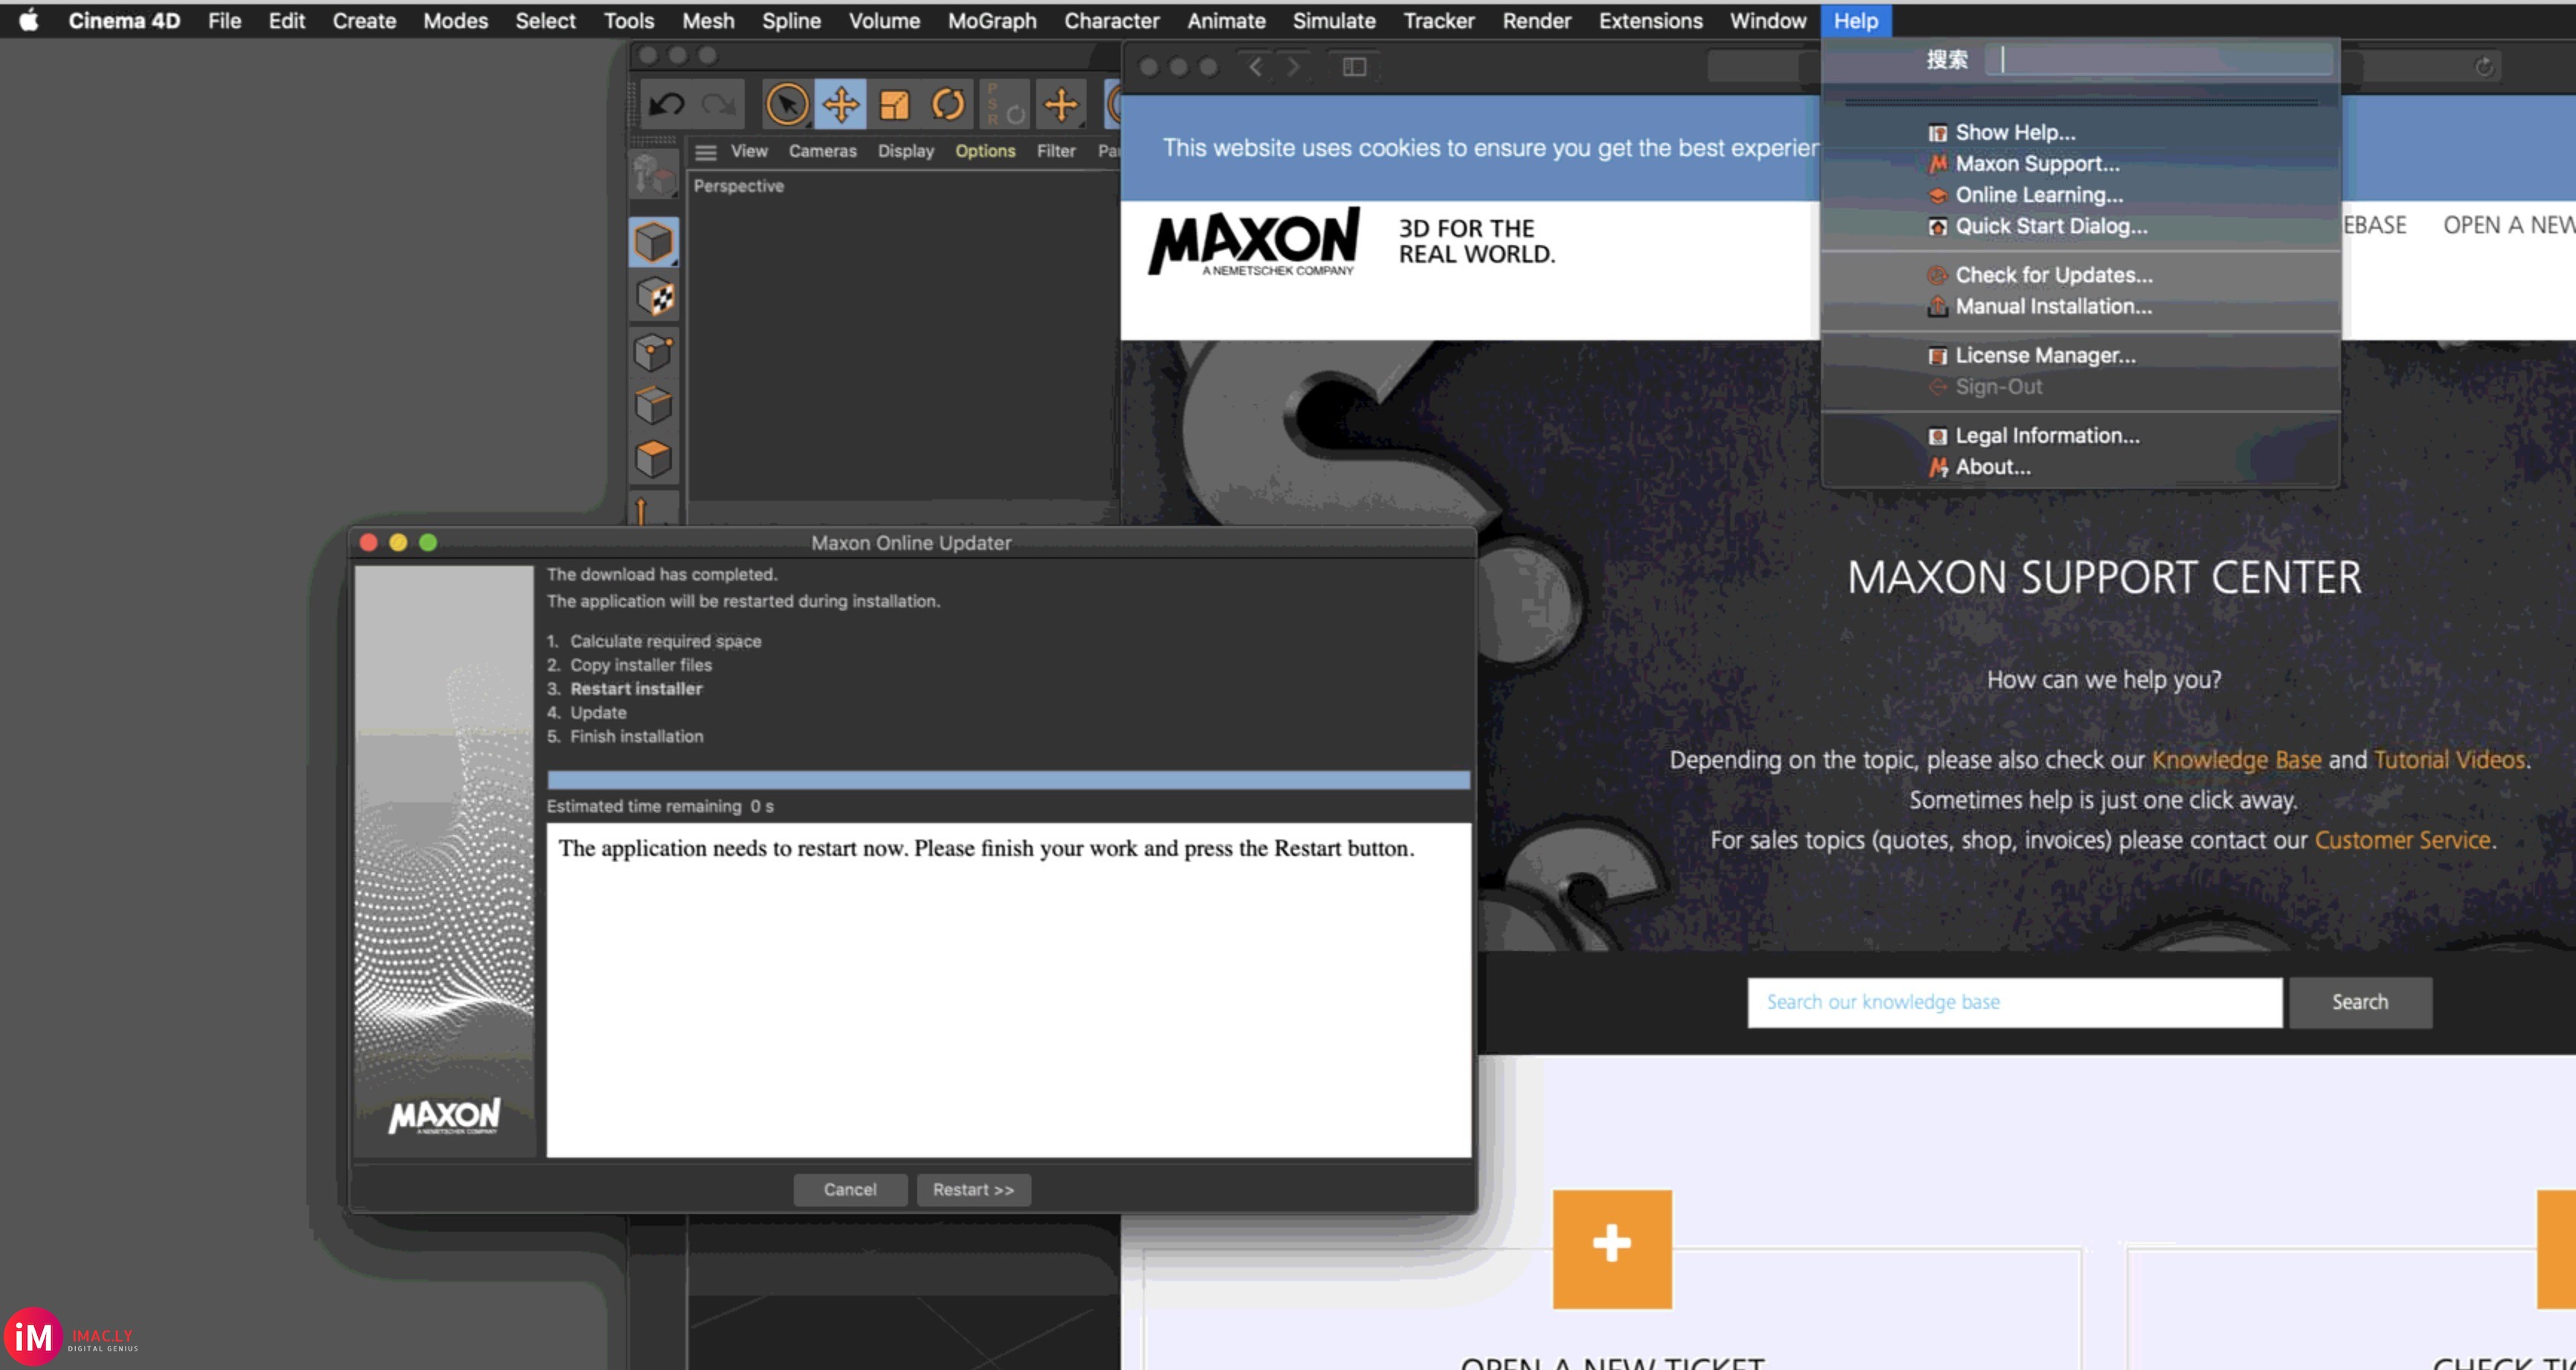Click the Cancel button in updater
This screenshot has width=2576, height=1370.
point(849,1188)
